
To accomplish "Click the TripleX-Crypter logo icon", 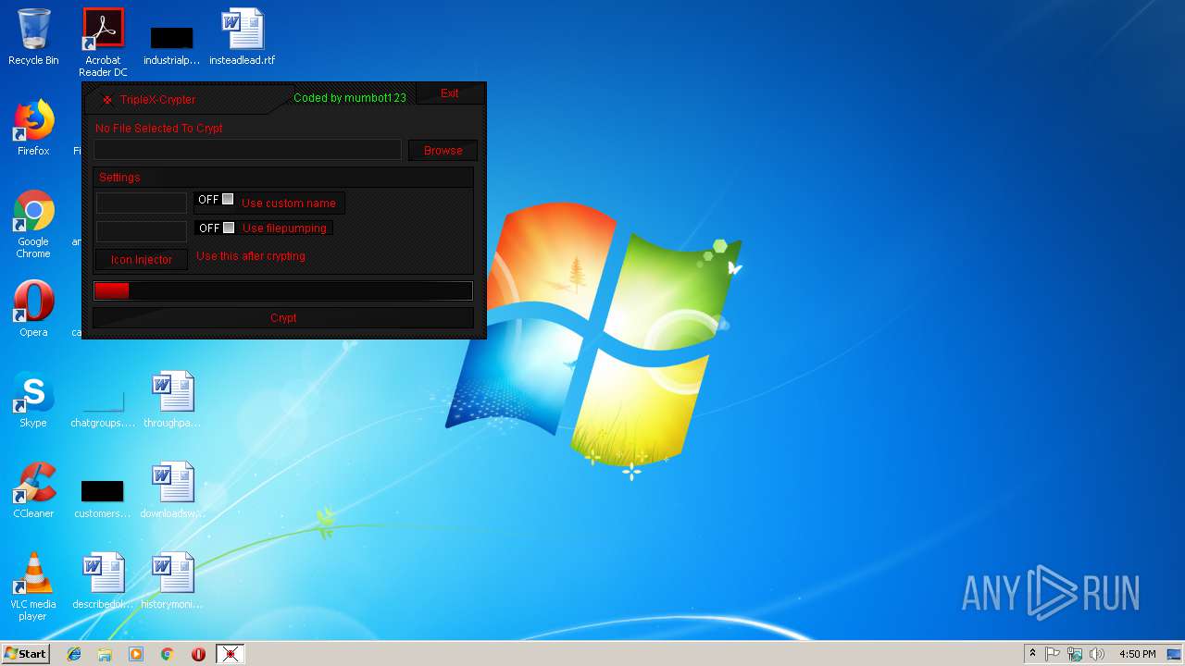I will click(x=107, y=100).
